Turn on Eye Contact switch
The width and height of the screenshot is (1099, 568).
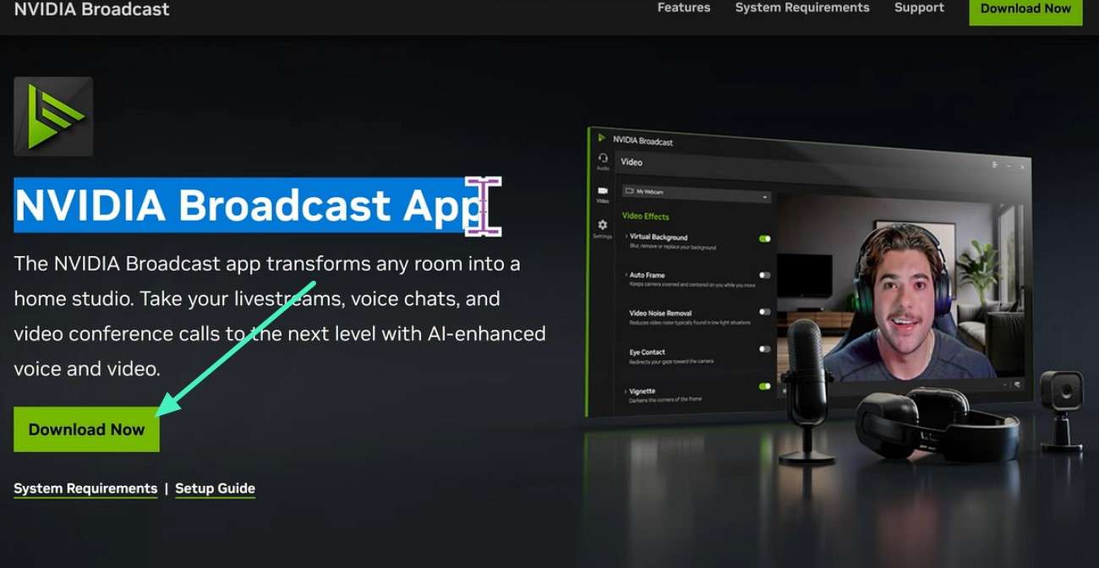(765, 349)
